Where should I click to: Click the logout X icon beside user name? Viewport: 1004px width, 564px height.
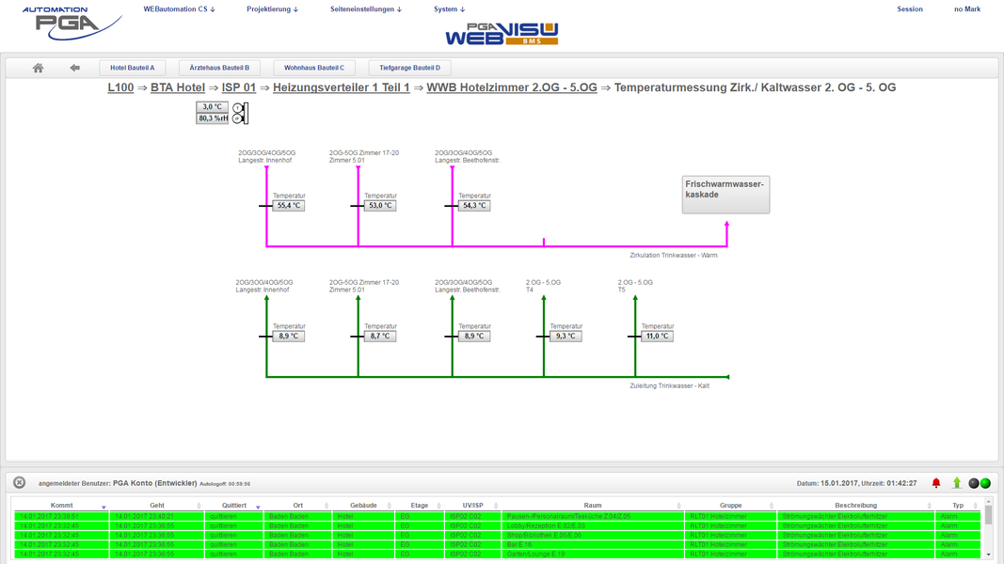pos(19,483)
